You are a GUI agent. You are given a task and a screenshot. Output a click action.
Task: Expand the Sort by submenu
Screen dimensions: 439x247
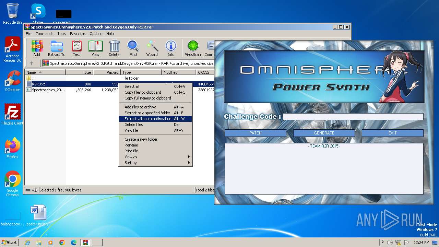tap(155, 163)
